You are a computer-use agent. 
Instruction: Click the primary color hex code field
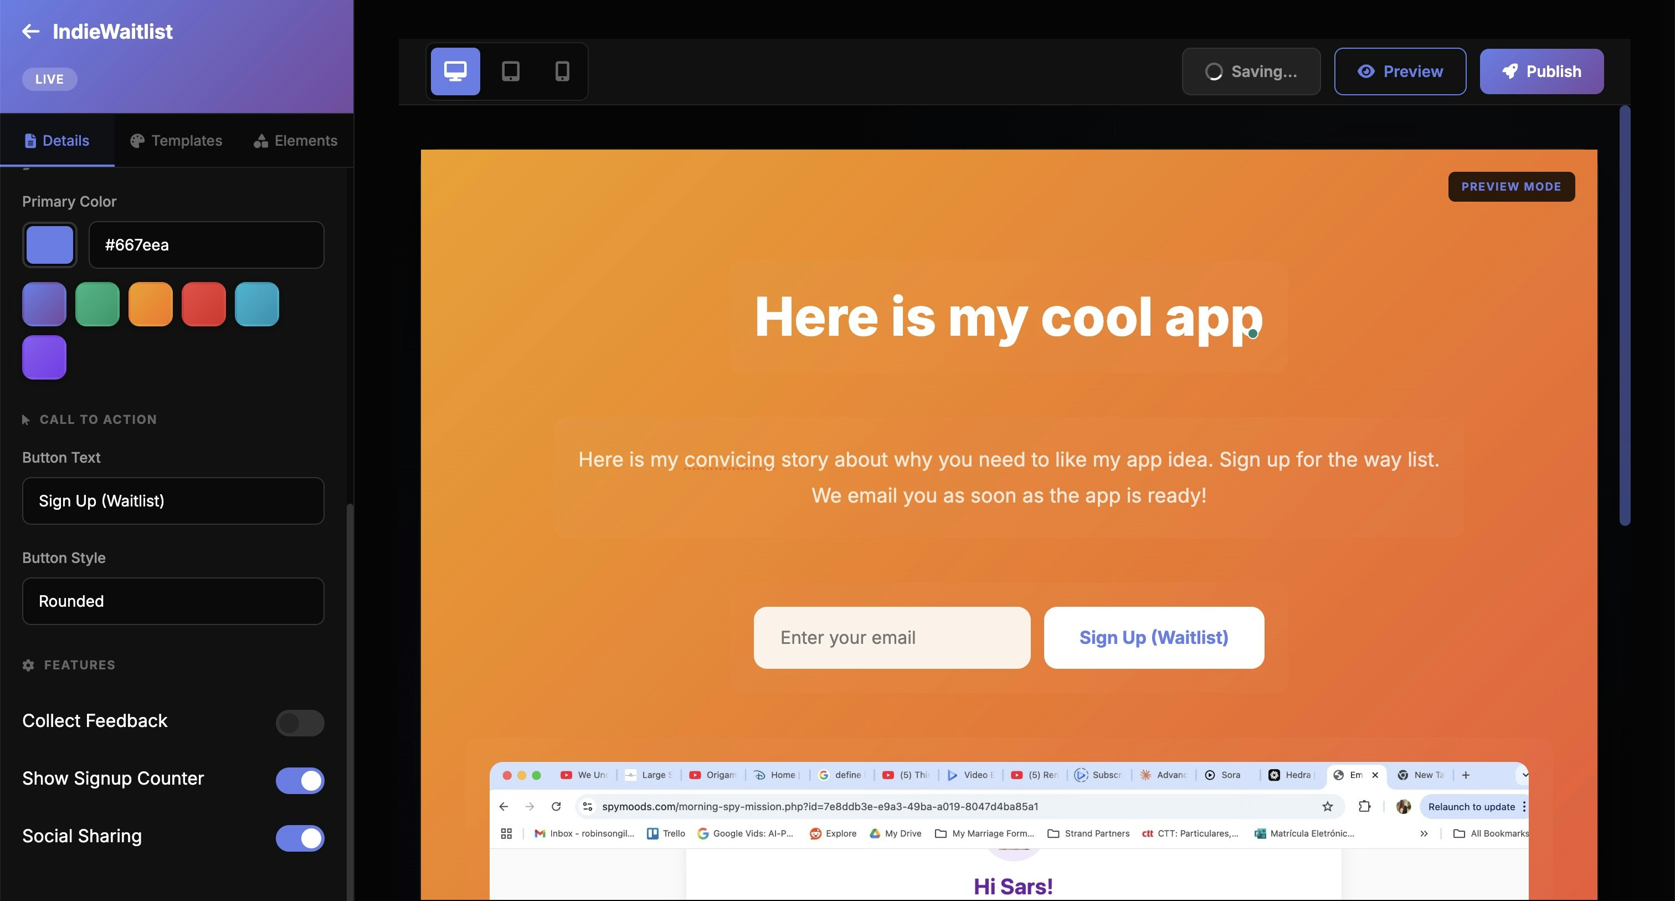tap(206, 245)
